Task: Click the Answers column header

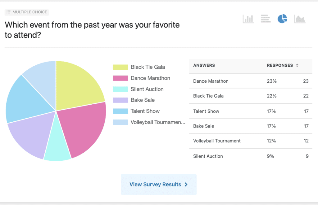Action: pyautogui.click(x=204, y=66)
